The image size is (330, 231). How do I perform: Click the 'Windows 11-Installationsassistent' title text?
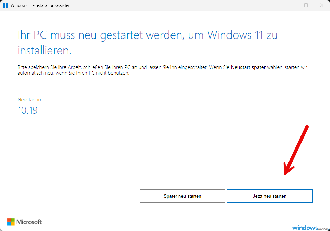pos(41,5)
